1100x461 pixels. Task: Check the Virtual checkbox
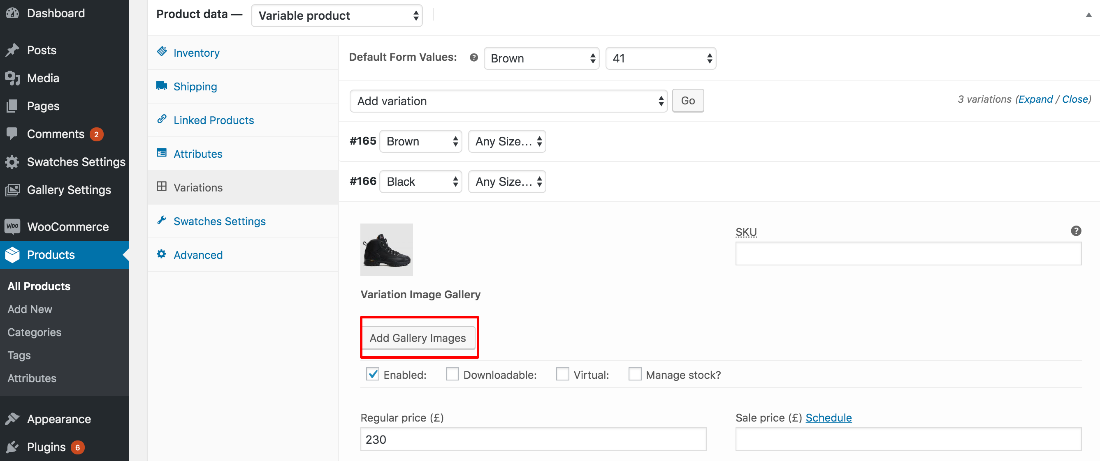pos(562,374)
